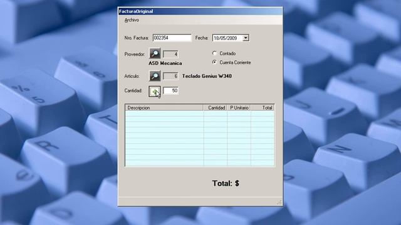Grab the window resize grip corner

pyautogui.click(x=279, y=202)
